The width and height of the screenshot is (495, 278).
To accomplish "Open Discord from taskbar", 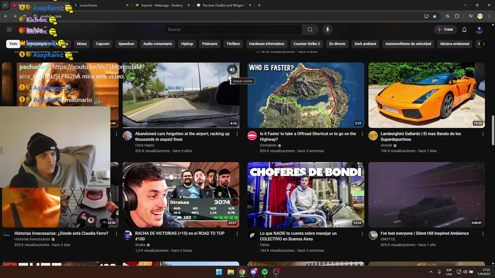I will click(253, 272).
